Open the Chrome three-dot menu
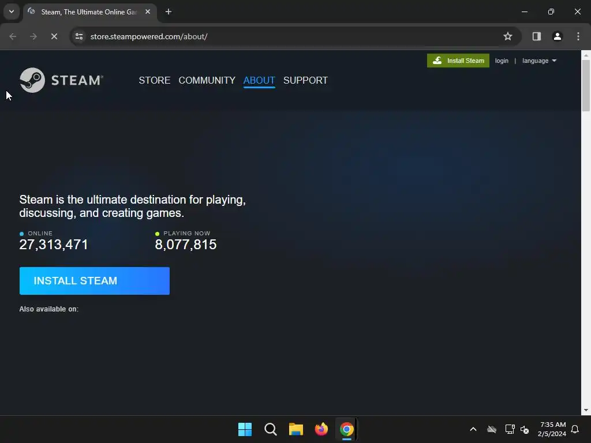 point(578,36)
